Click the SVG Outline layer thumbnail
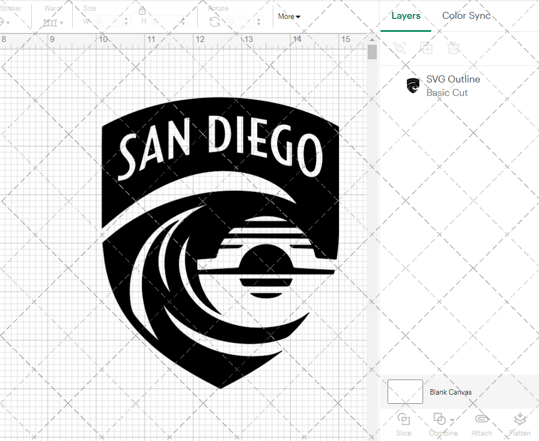This screenshot has height=441, width=539. point(413,85)
